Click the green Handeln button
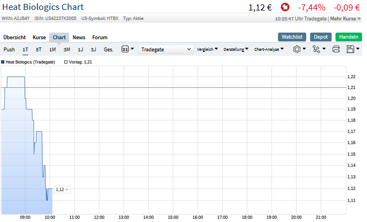 click(349, 37)
